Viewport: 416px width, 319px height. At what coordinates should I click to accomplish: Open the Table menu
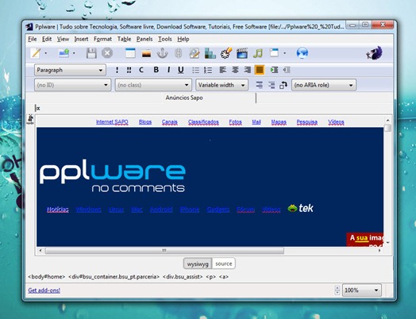point(124,39)
